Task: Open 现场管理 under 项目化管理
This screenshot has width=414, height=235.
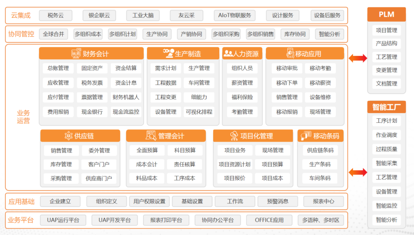Action: 273,150
